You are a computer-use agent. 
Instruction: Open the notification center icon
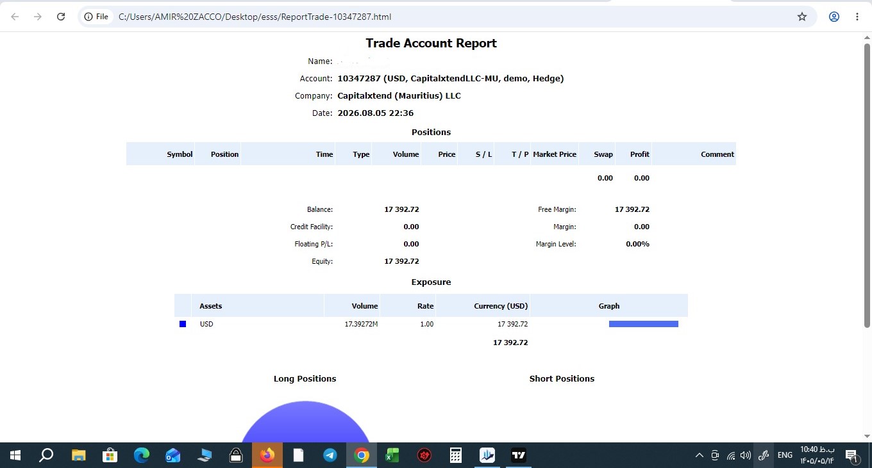pos(852,456)
